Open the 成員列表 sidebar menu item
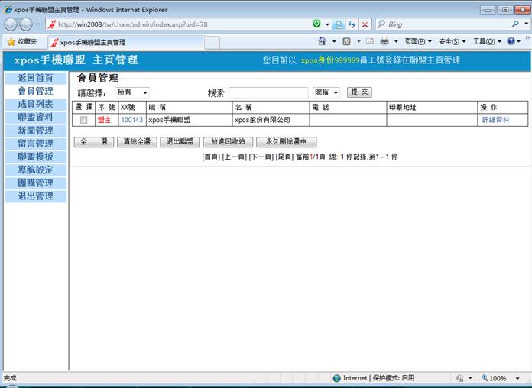 tap(35, 104)
